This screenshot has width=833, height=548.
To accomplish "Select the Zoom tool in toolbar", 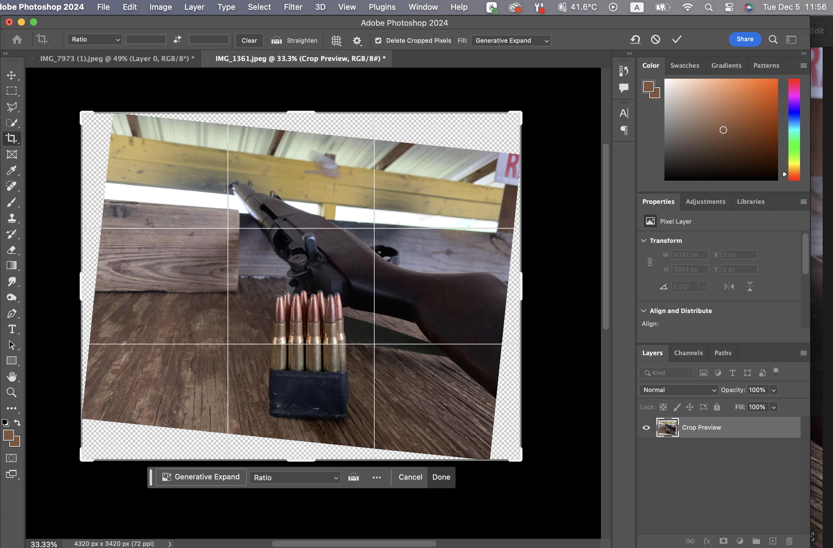I will coord(12,392).
